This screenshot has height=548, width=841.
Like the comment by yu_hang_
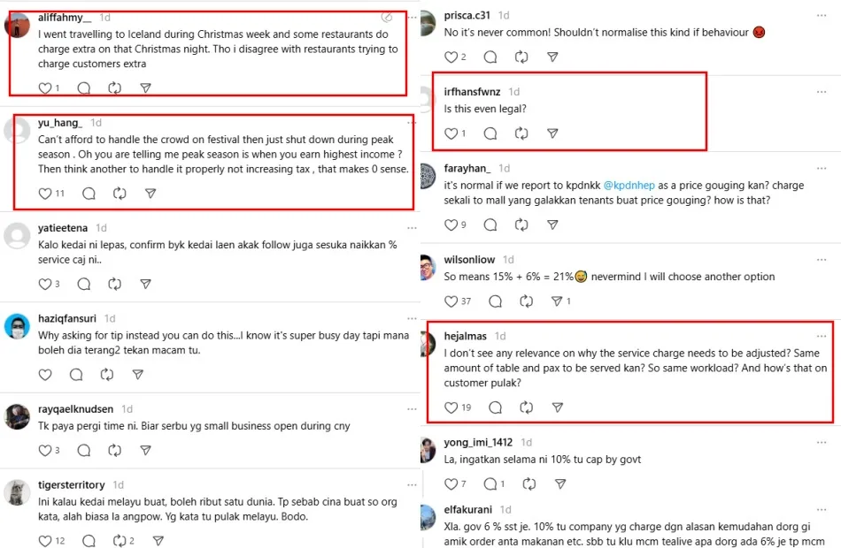coord(46,194)
